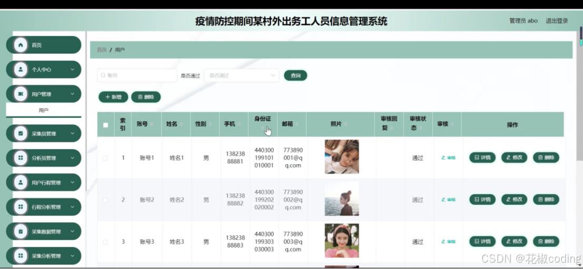
Task: Select the 用户 submenu item
Action: 44,111
